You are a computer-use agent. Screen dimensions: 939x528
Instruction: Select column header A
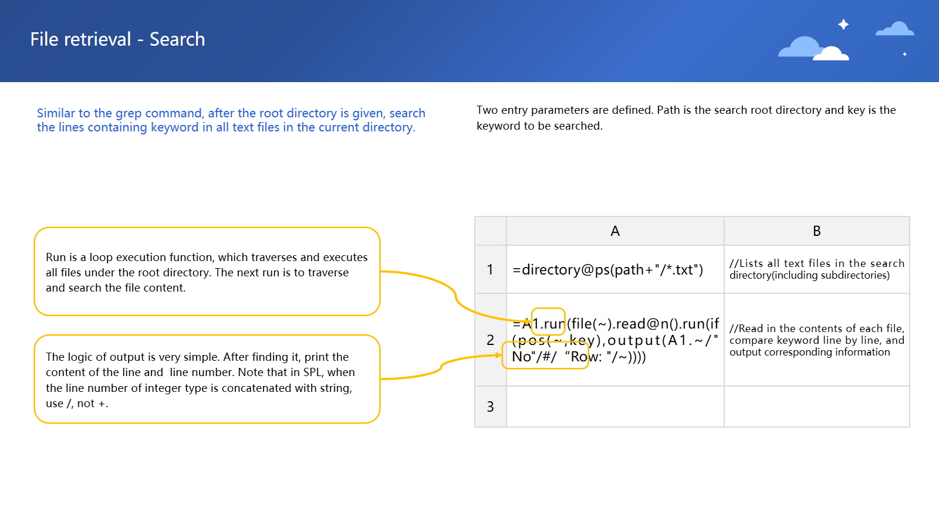point(614,231)
